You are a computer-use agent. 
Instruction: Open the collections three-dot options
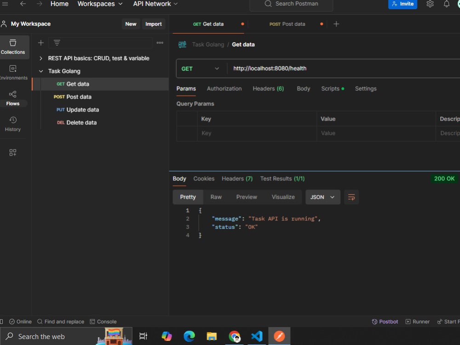coord(160,43)
